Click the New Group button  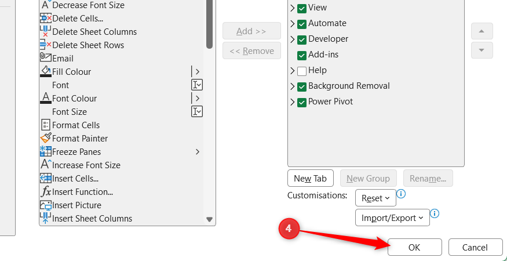click(x=368, y=178)
